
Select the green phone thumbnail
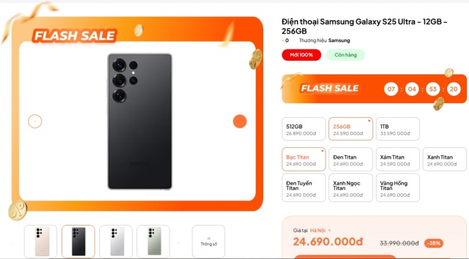[x=153, y=241]
